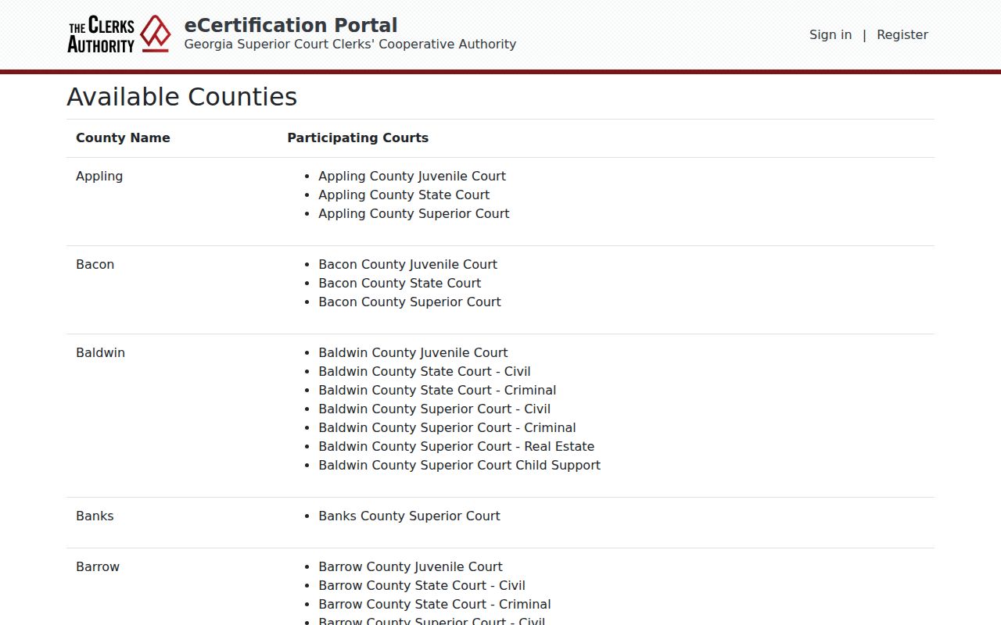1001x625 pixels.
Task: Select Baldwin County Superior Court - Criminal
Action: [x=447, y=427]
